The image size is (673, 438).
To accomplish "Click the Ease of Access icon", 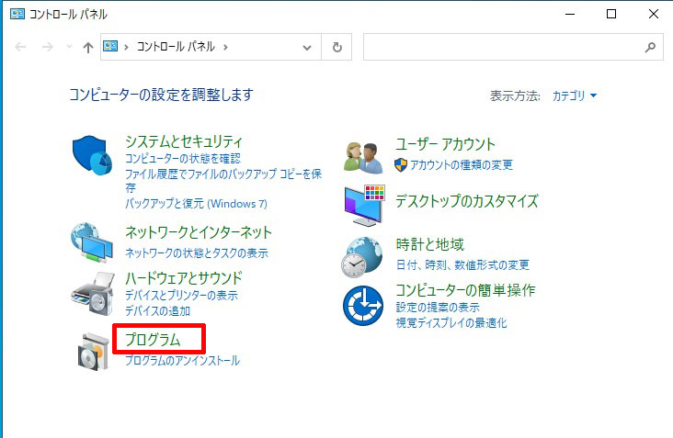I will click(362, 305).
